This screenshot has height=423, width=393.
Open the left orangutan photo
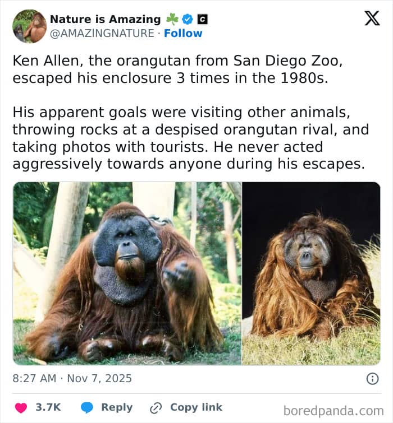(x=127, y=273)
